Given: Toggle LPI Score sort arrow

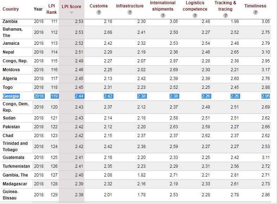Looking at the screenshot, I should (71, 13).
